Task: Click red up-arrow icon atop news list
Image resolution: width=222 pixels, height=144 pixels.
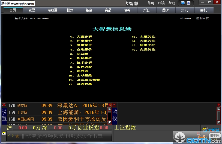Action: (x=110, y=105)
